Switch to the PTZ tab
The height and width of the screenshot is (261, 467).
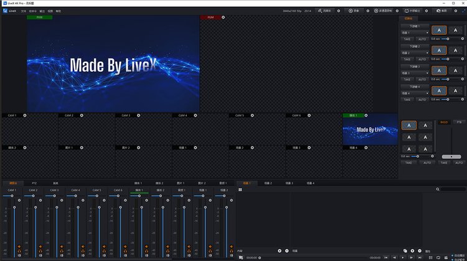[34, 183]
